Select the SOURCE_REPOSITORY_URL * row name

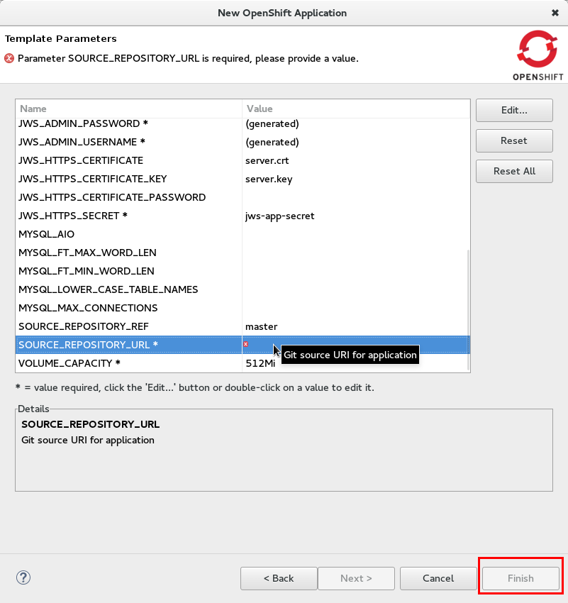pos(88,345)
